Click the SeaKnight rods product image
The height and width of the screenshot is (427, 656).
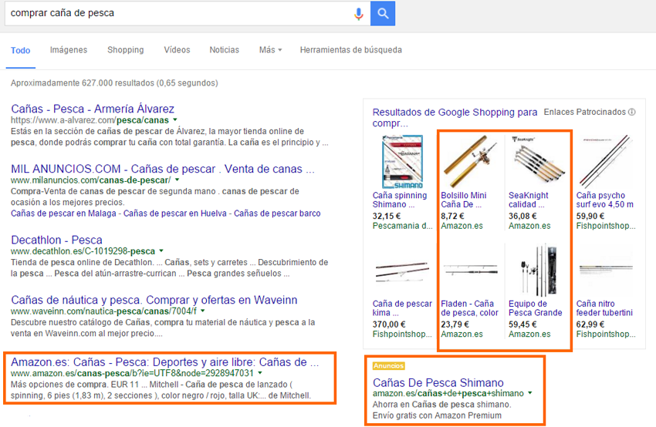point(538,161)
